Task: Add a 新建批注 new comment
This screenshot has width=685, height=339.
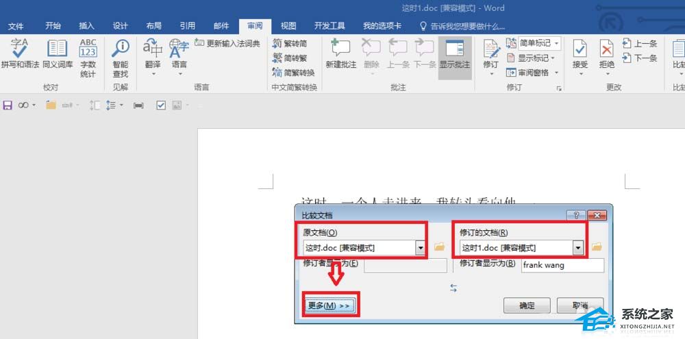Action: 341,54
